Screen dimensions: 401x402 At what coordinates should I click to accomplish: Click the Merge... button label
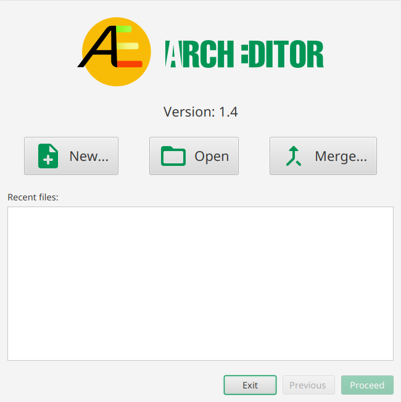(x=341, y=157)
